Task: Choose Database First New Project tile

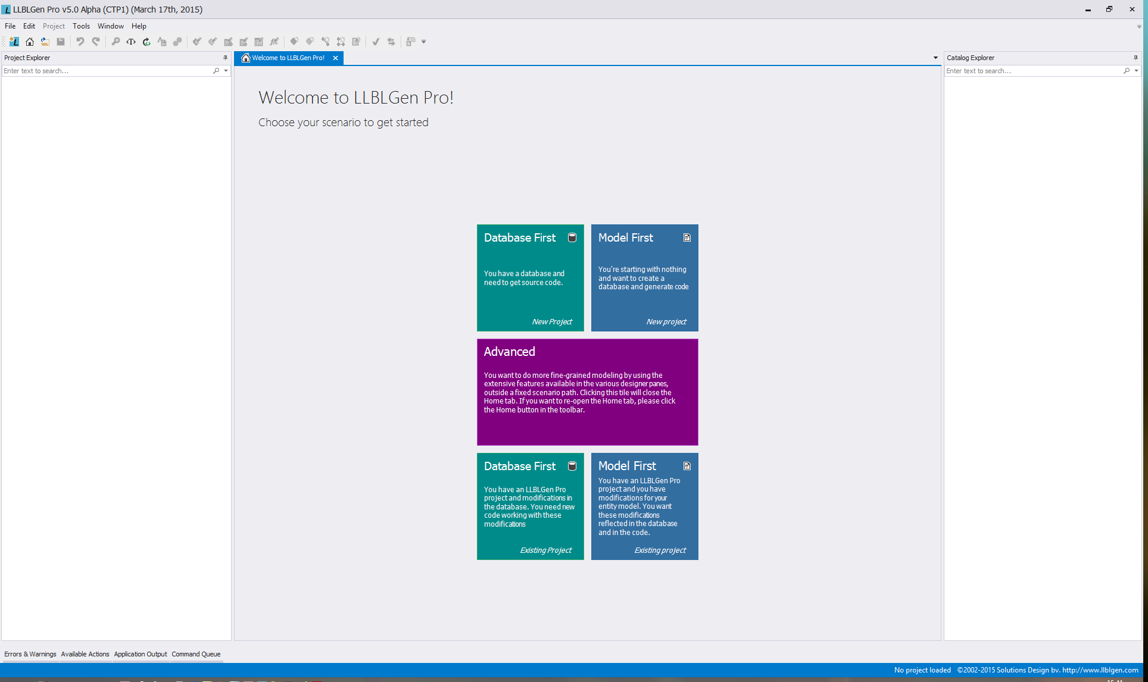Action: (531, 278)
